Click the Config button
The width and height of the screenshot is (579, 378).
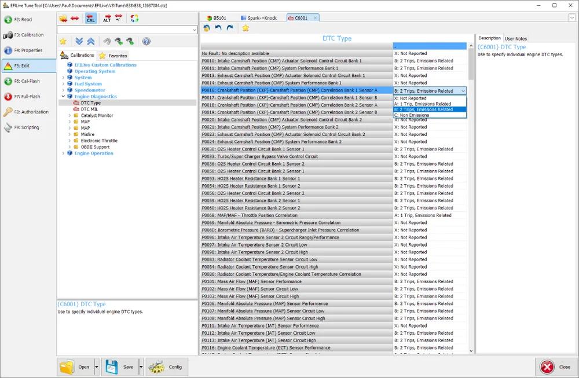pyautogui.click(x=167, y=367)
